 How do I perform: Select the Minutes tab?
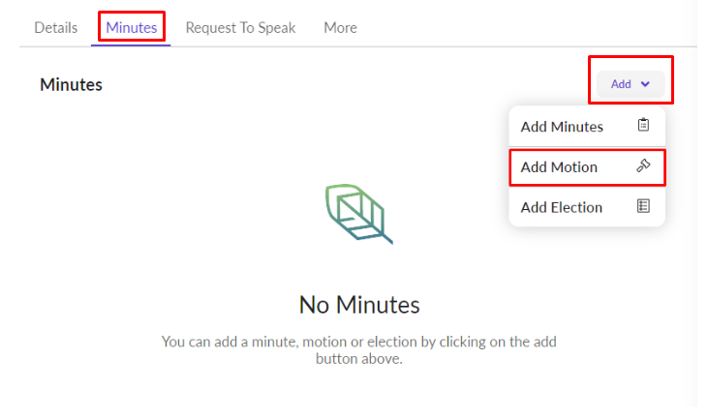[x=132, y=27]
